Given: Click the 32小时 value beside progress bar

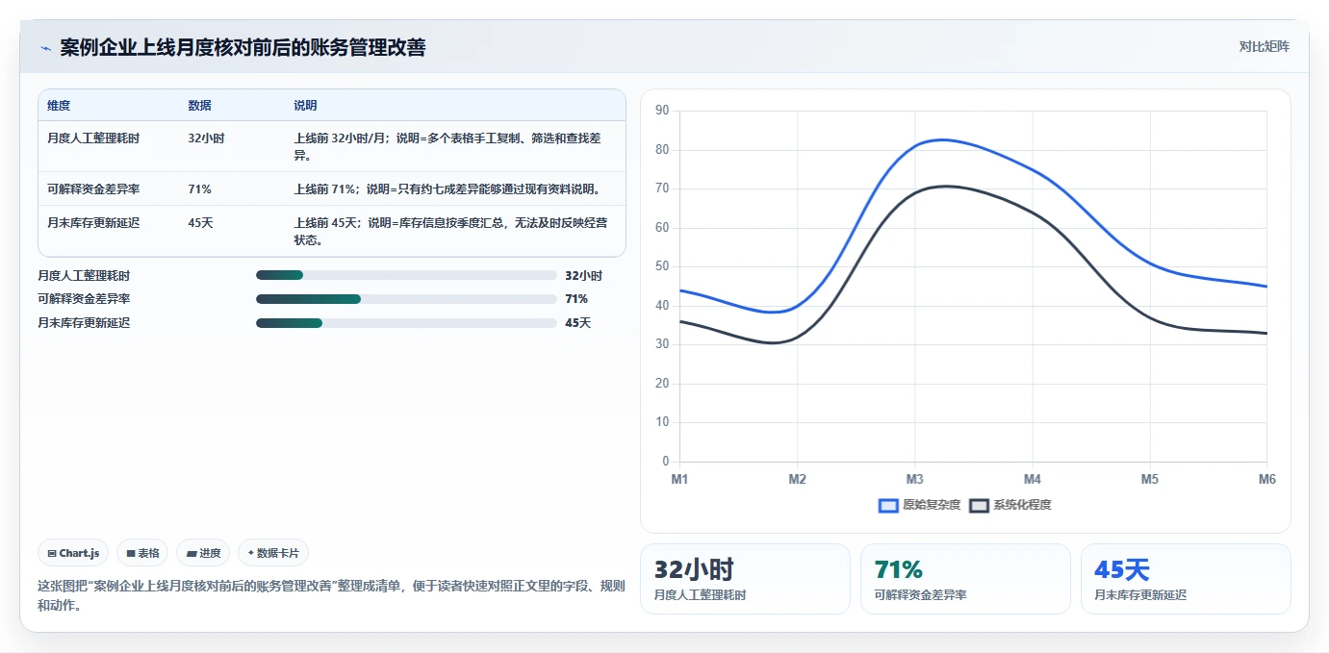Looking at the screenshot, I should click(x=583, y=275).
